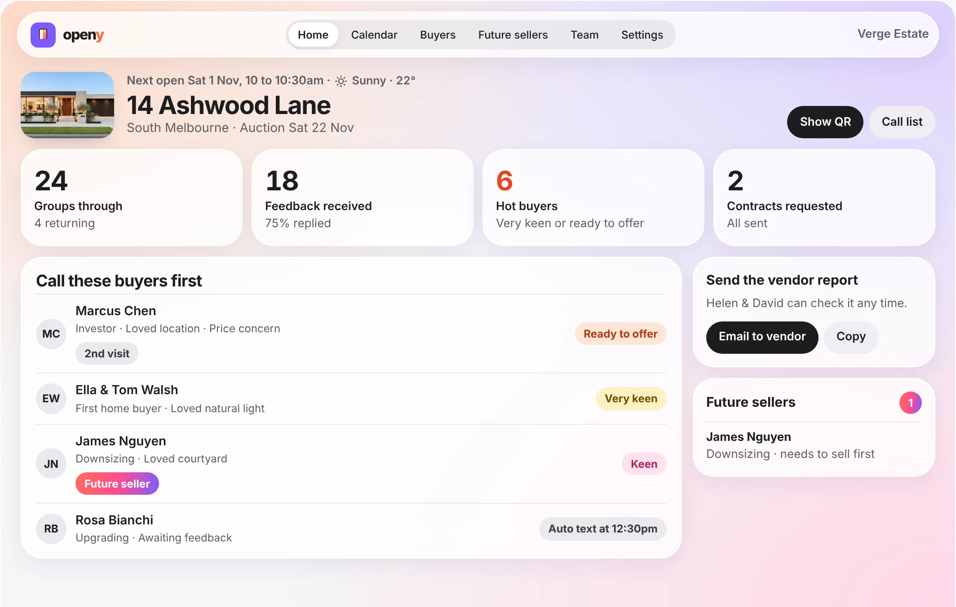Image resolution: width=956 pixels, height=607 pixels.
Task: Click the sunny weather icon
Action: pyautogui.click(x=341, y=81)
